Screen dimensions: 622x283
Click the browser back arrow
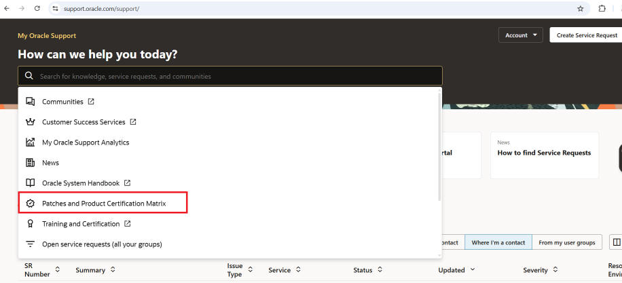pos(7,8)
